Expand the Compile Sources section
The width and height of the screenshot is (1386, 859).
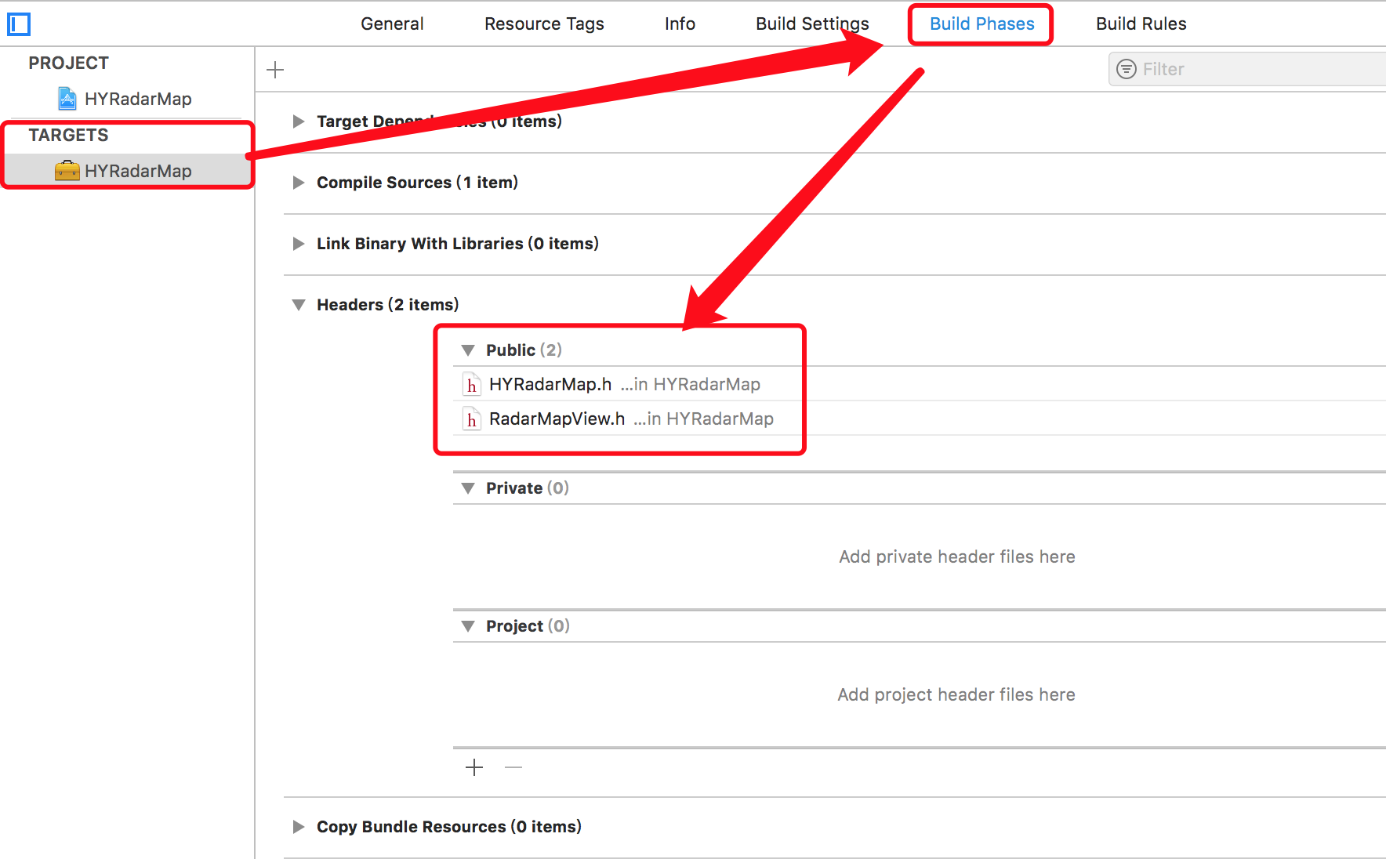(x=299, y=183)
